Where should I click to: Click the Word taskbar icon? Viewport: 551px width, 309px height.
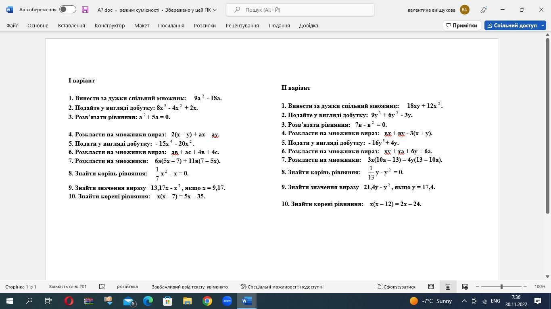pos(247,301)
